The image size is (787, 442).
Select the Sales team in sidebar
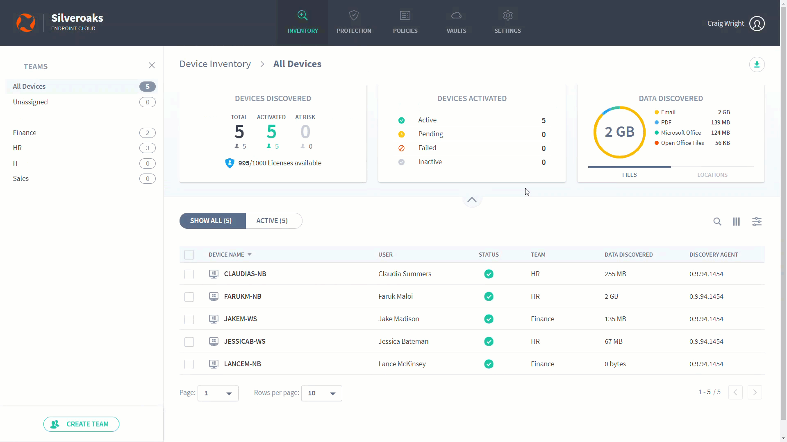[82, 178]
